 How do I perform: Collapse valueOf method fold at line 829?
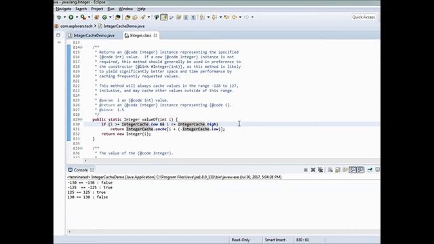(81, 119)
